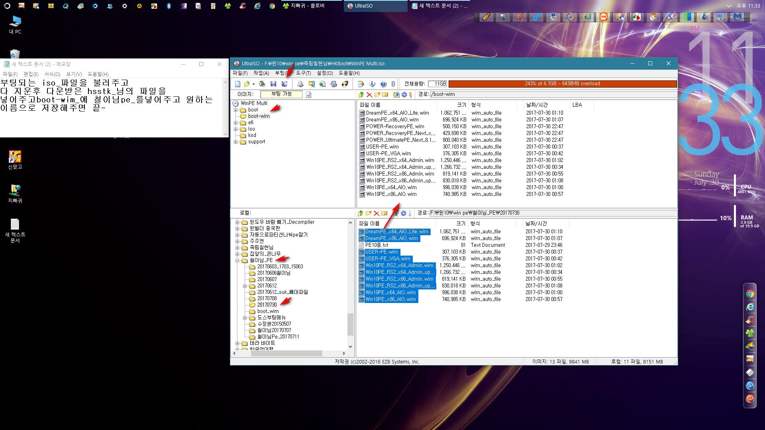
Task: Expand the iso folder in the image tree
Action: coord(235,129)
